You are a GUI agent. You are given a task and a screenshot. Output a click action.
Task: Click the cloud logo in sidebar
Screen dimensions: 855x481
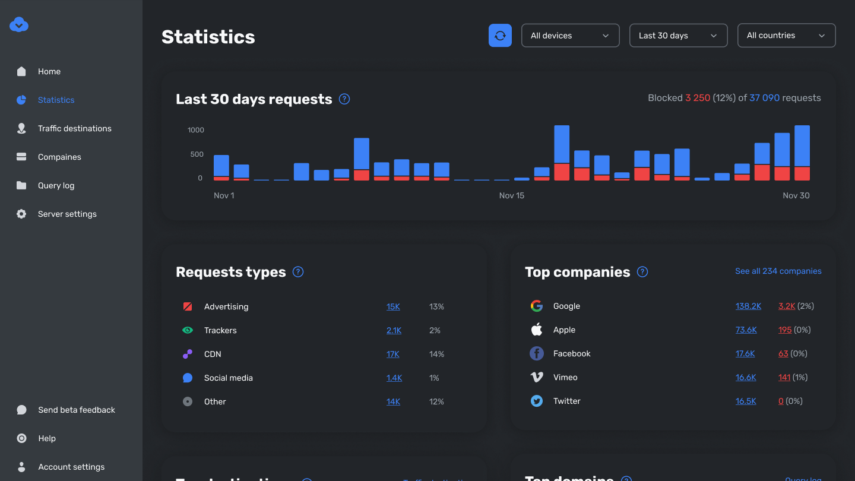[19, 24]
